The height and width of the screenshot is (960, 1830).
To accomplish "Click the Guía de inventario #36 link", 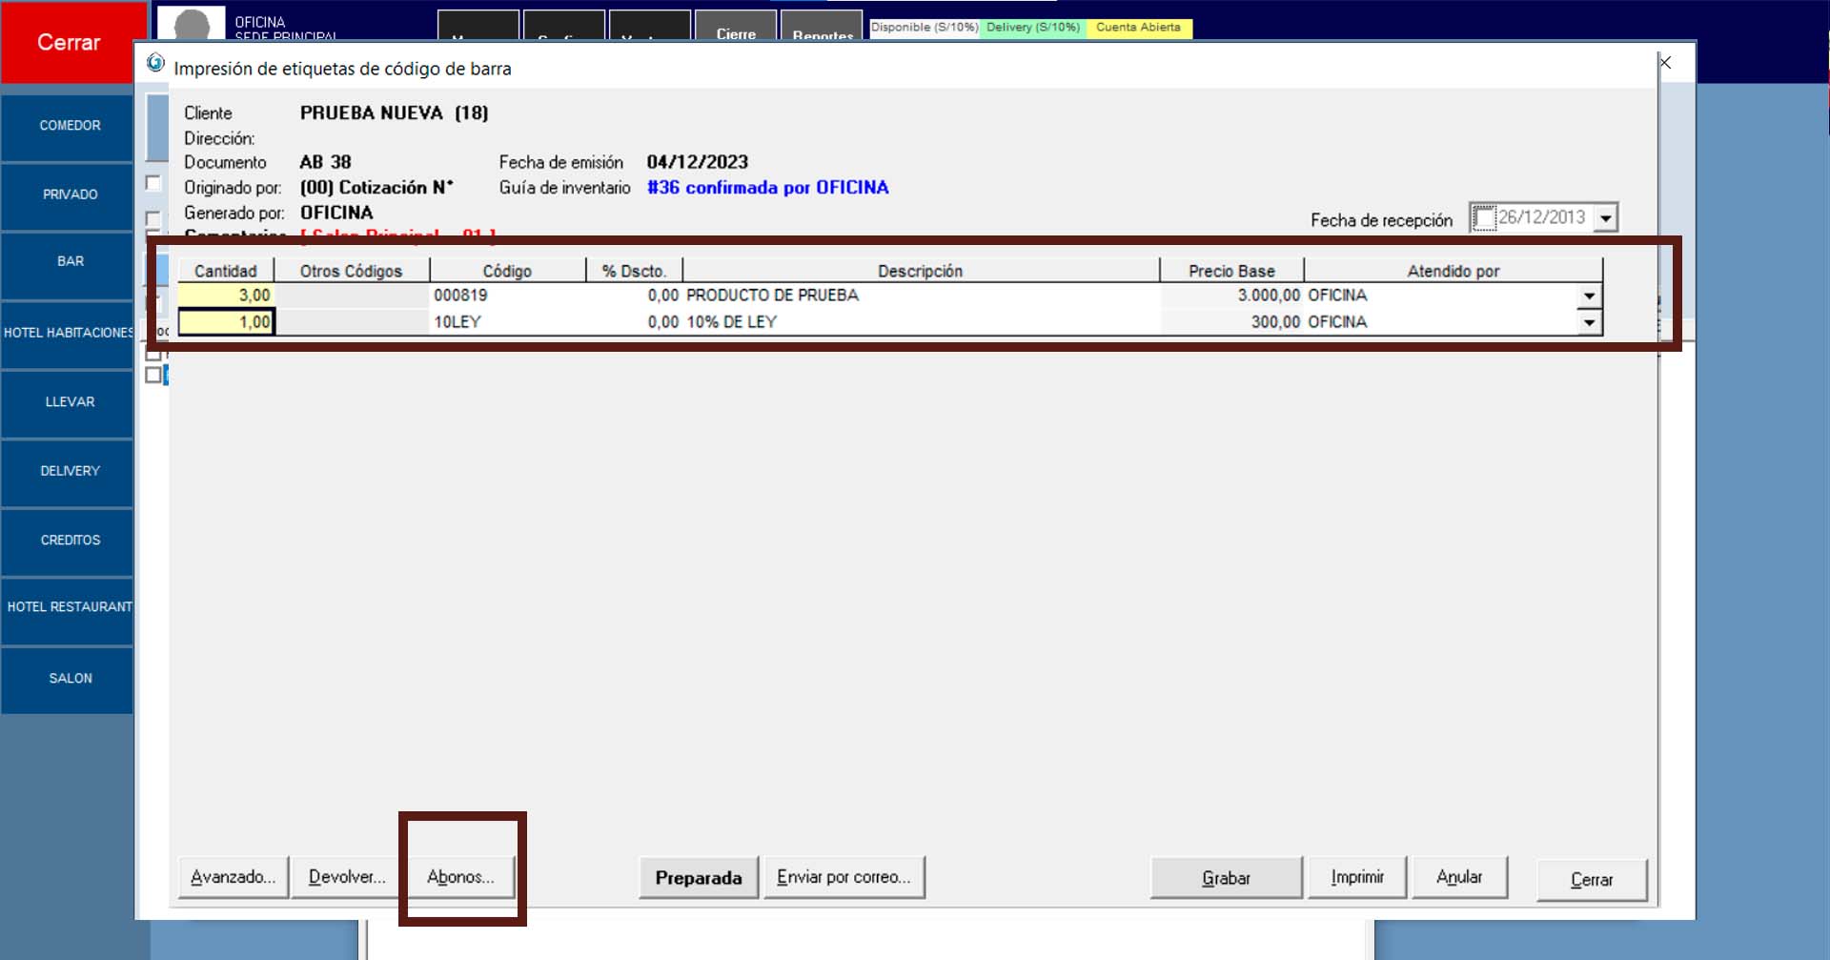I will click(x=767, y=188).
